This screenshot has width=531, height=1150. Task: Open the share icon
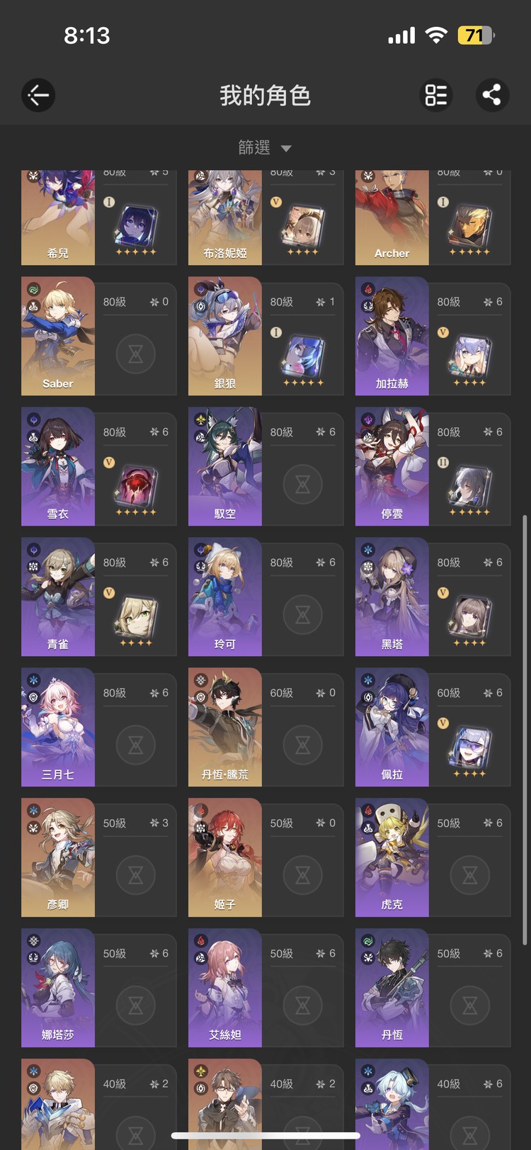492,95
